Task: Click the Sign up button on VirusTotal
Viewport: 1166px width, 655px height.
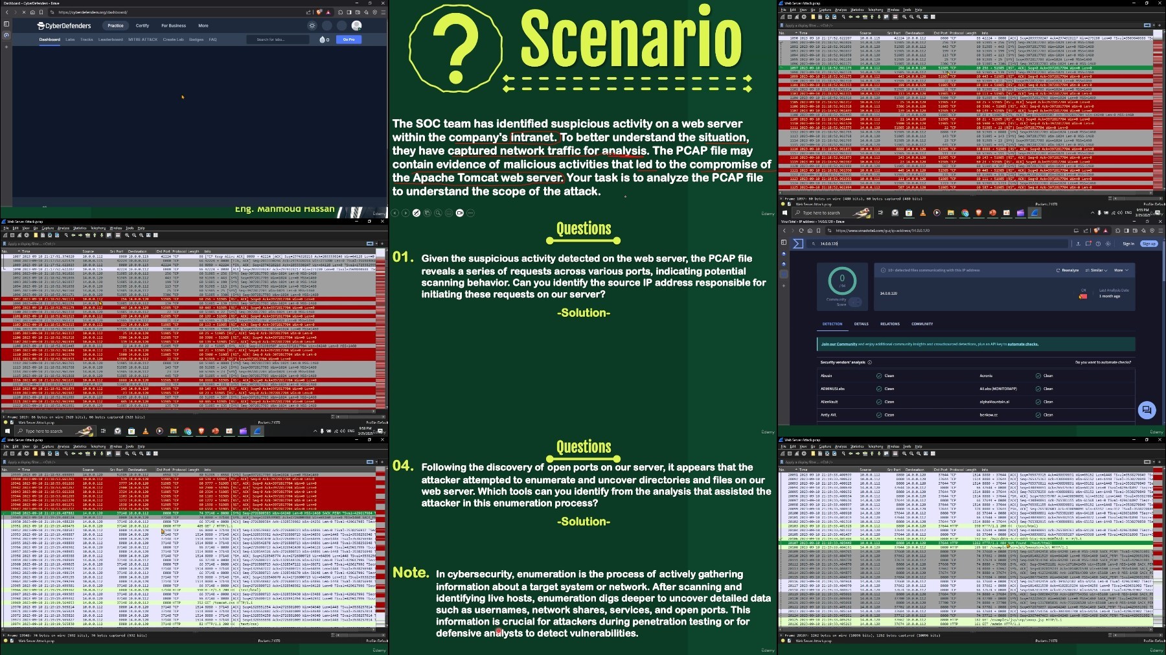Action: click(x=1149, y=244)
